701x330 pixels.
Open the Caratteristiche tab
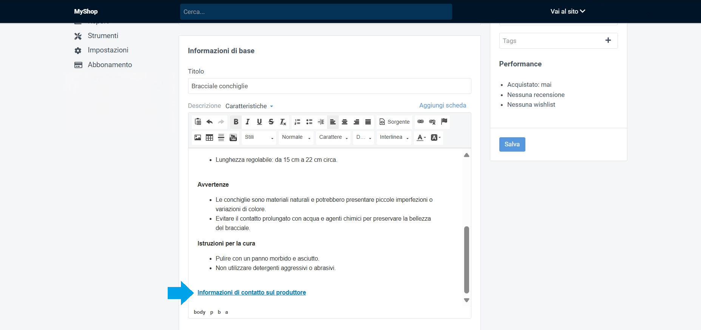249,106
